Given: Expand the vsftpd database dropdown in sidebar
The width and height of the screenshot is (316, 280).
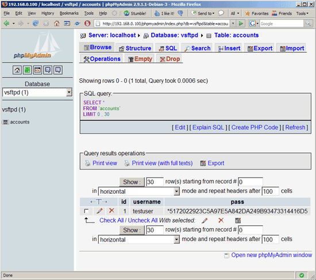Looking at the screenshot, I should pyautogui.click(x=69, y=93).
